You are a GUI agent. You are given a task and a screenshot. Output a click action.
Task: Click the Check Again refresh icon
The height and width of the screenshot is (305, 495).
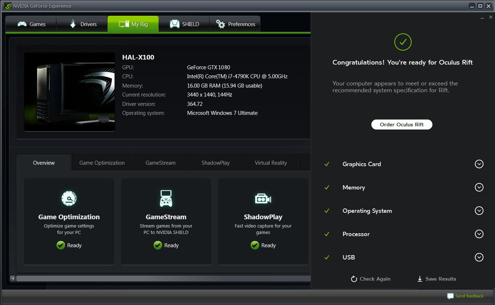tap(353, 279)
